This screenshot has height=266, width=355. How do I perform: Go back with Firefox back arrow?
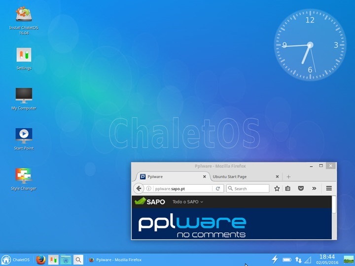click(x=139, y=188)
